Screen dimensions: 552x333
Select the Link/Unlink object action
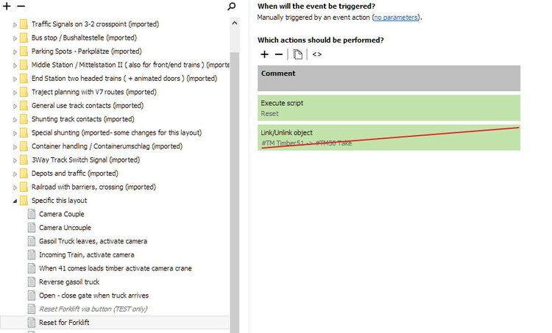click(389, 137)
